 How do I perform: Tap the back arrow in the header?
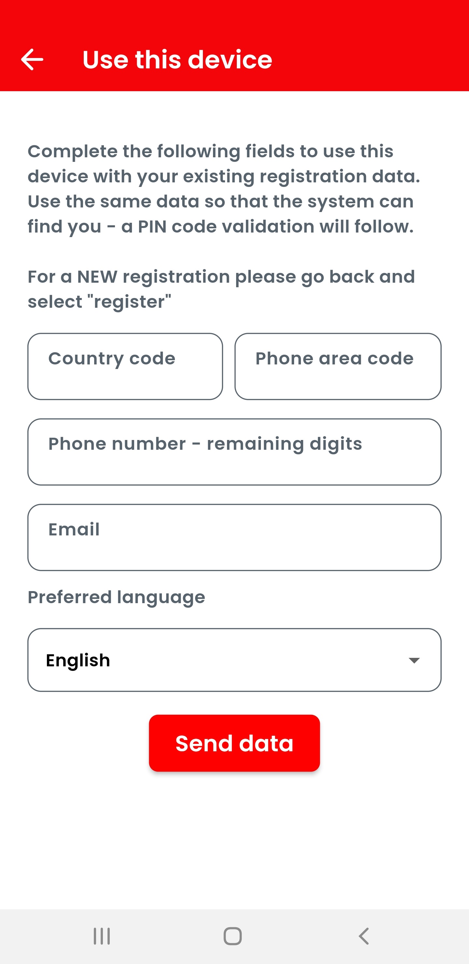point(32,60)
